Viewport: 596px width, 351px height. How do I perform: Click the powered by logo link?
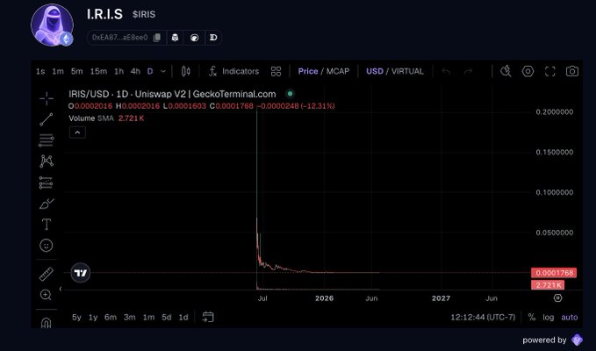point(577,340)
